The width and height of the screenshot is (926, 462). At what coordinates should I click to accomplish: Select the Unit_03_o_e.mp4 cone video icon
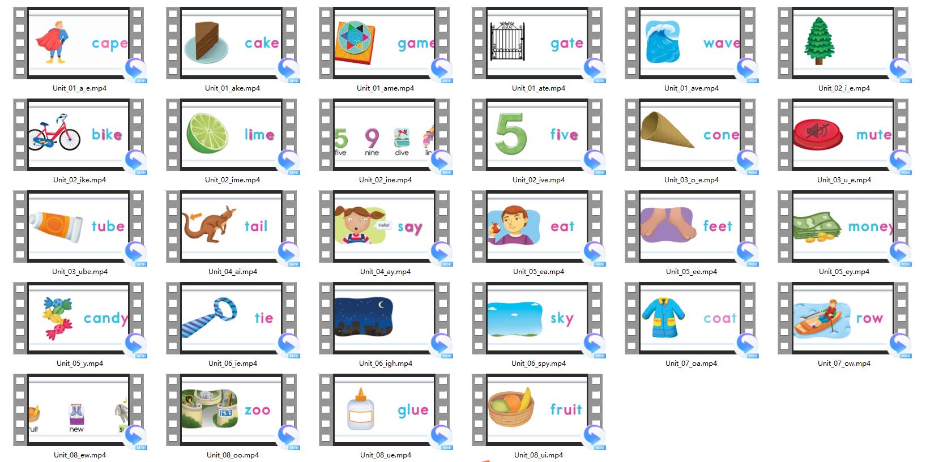(690, 135)
